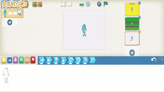Click the Tic name label
The height and width of the screenshot is (92, 164).
[13, 13]
